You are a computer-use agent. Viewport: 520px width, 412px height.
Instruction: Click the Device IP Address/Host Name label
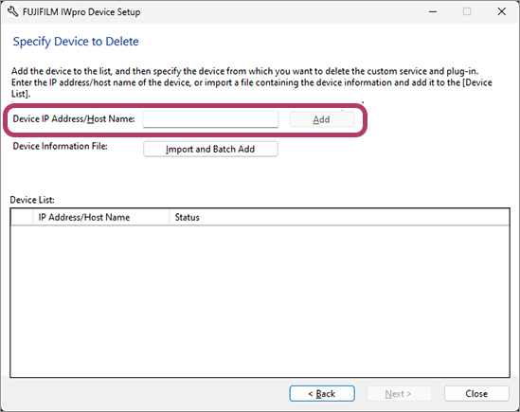[74, 118]
